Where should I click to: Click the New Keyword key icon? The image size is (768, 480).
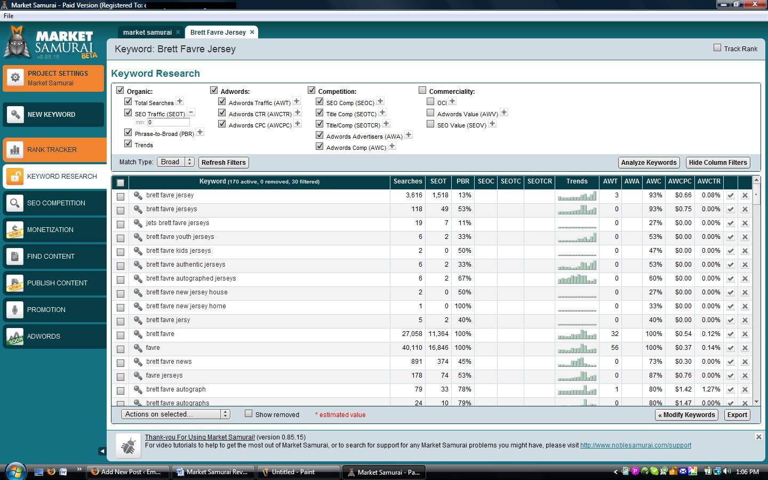[15, 115]
